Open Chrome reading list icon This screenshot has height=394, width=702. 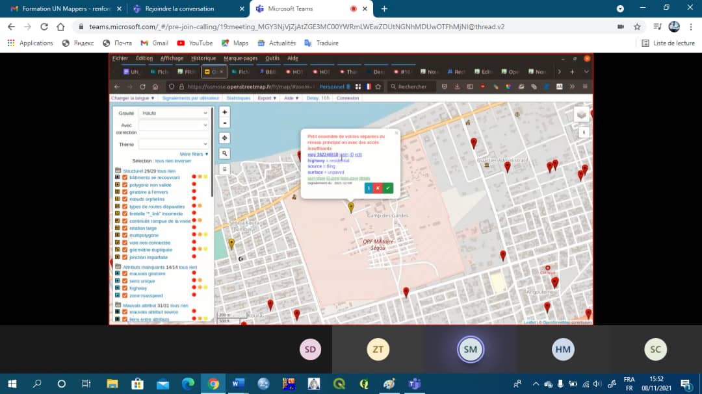pyautogui.click(x=657, y=27)
